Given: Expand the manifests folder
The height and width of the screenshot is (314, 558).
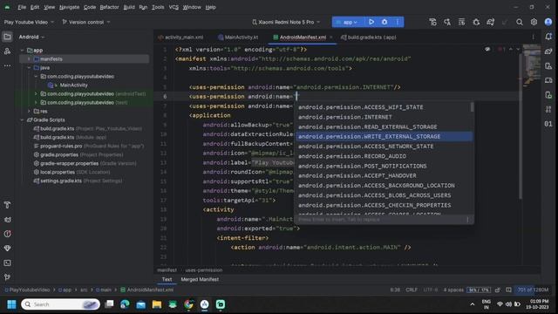Looking at the screenshot, I should pos(29,59).
